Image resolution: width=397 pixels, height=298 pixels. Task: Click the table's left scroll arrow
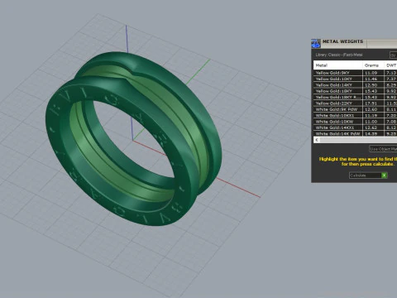click(x=317, y=140)
